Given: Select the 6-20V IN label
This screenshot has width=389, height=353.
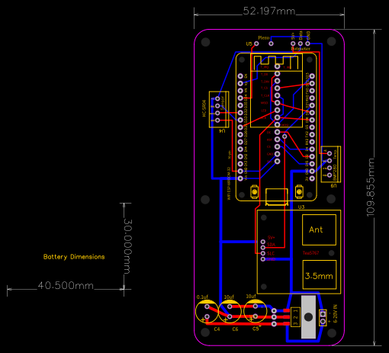Looking at the screenshot, I should click(x=335, y=313).
